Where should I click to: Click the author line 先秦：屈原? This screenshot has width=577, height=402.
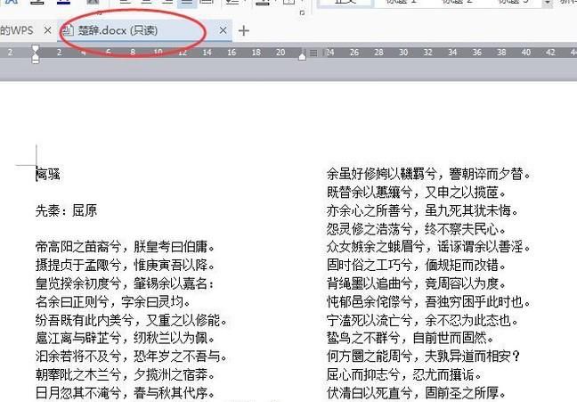66,210
